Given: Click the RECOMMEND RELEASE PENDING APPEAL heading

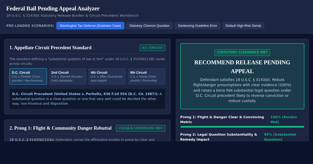Looking at the screenshot, I should click(242, 67).
